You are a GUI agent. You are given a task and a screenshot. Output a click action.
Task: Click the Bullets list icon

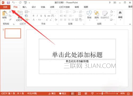pyautogui.click(x=61, y=12)
